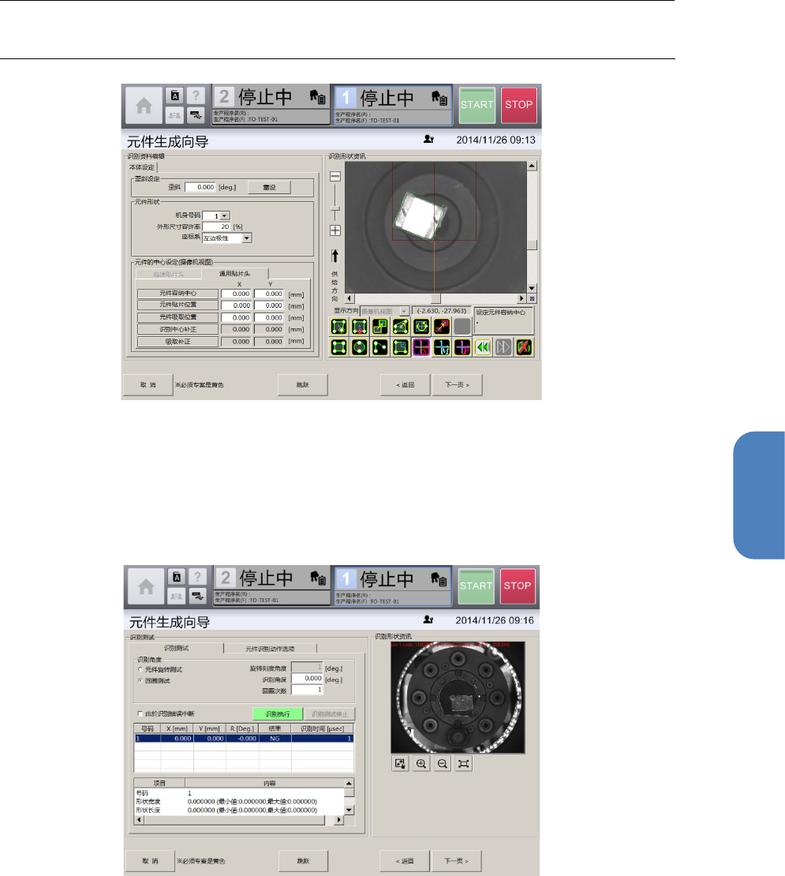Screen dimensions: 785x876
Task: Select the rotate crosshair tool icon
Action: tap(421, 326)
